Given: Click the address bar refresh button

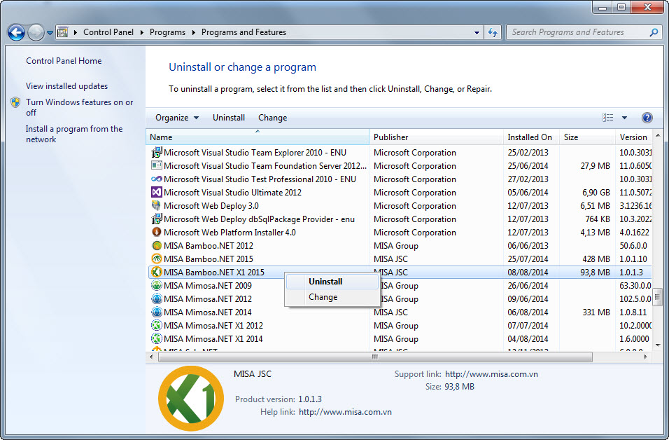Looking at the screenshot, I should click(493, 32).
